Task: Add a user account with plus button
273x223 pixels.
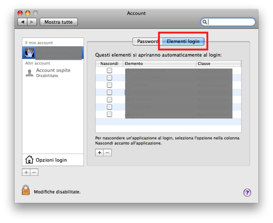Action: tap(26, 172)
